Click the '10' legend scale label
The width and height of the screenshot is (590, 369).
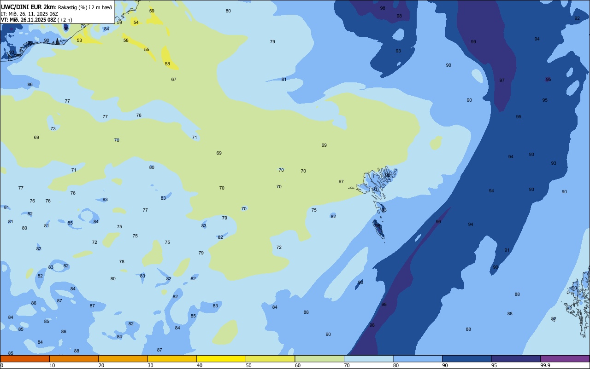(x=52, y=365)
